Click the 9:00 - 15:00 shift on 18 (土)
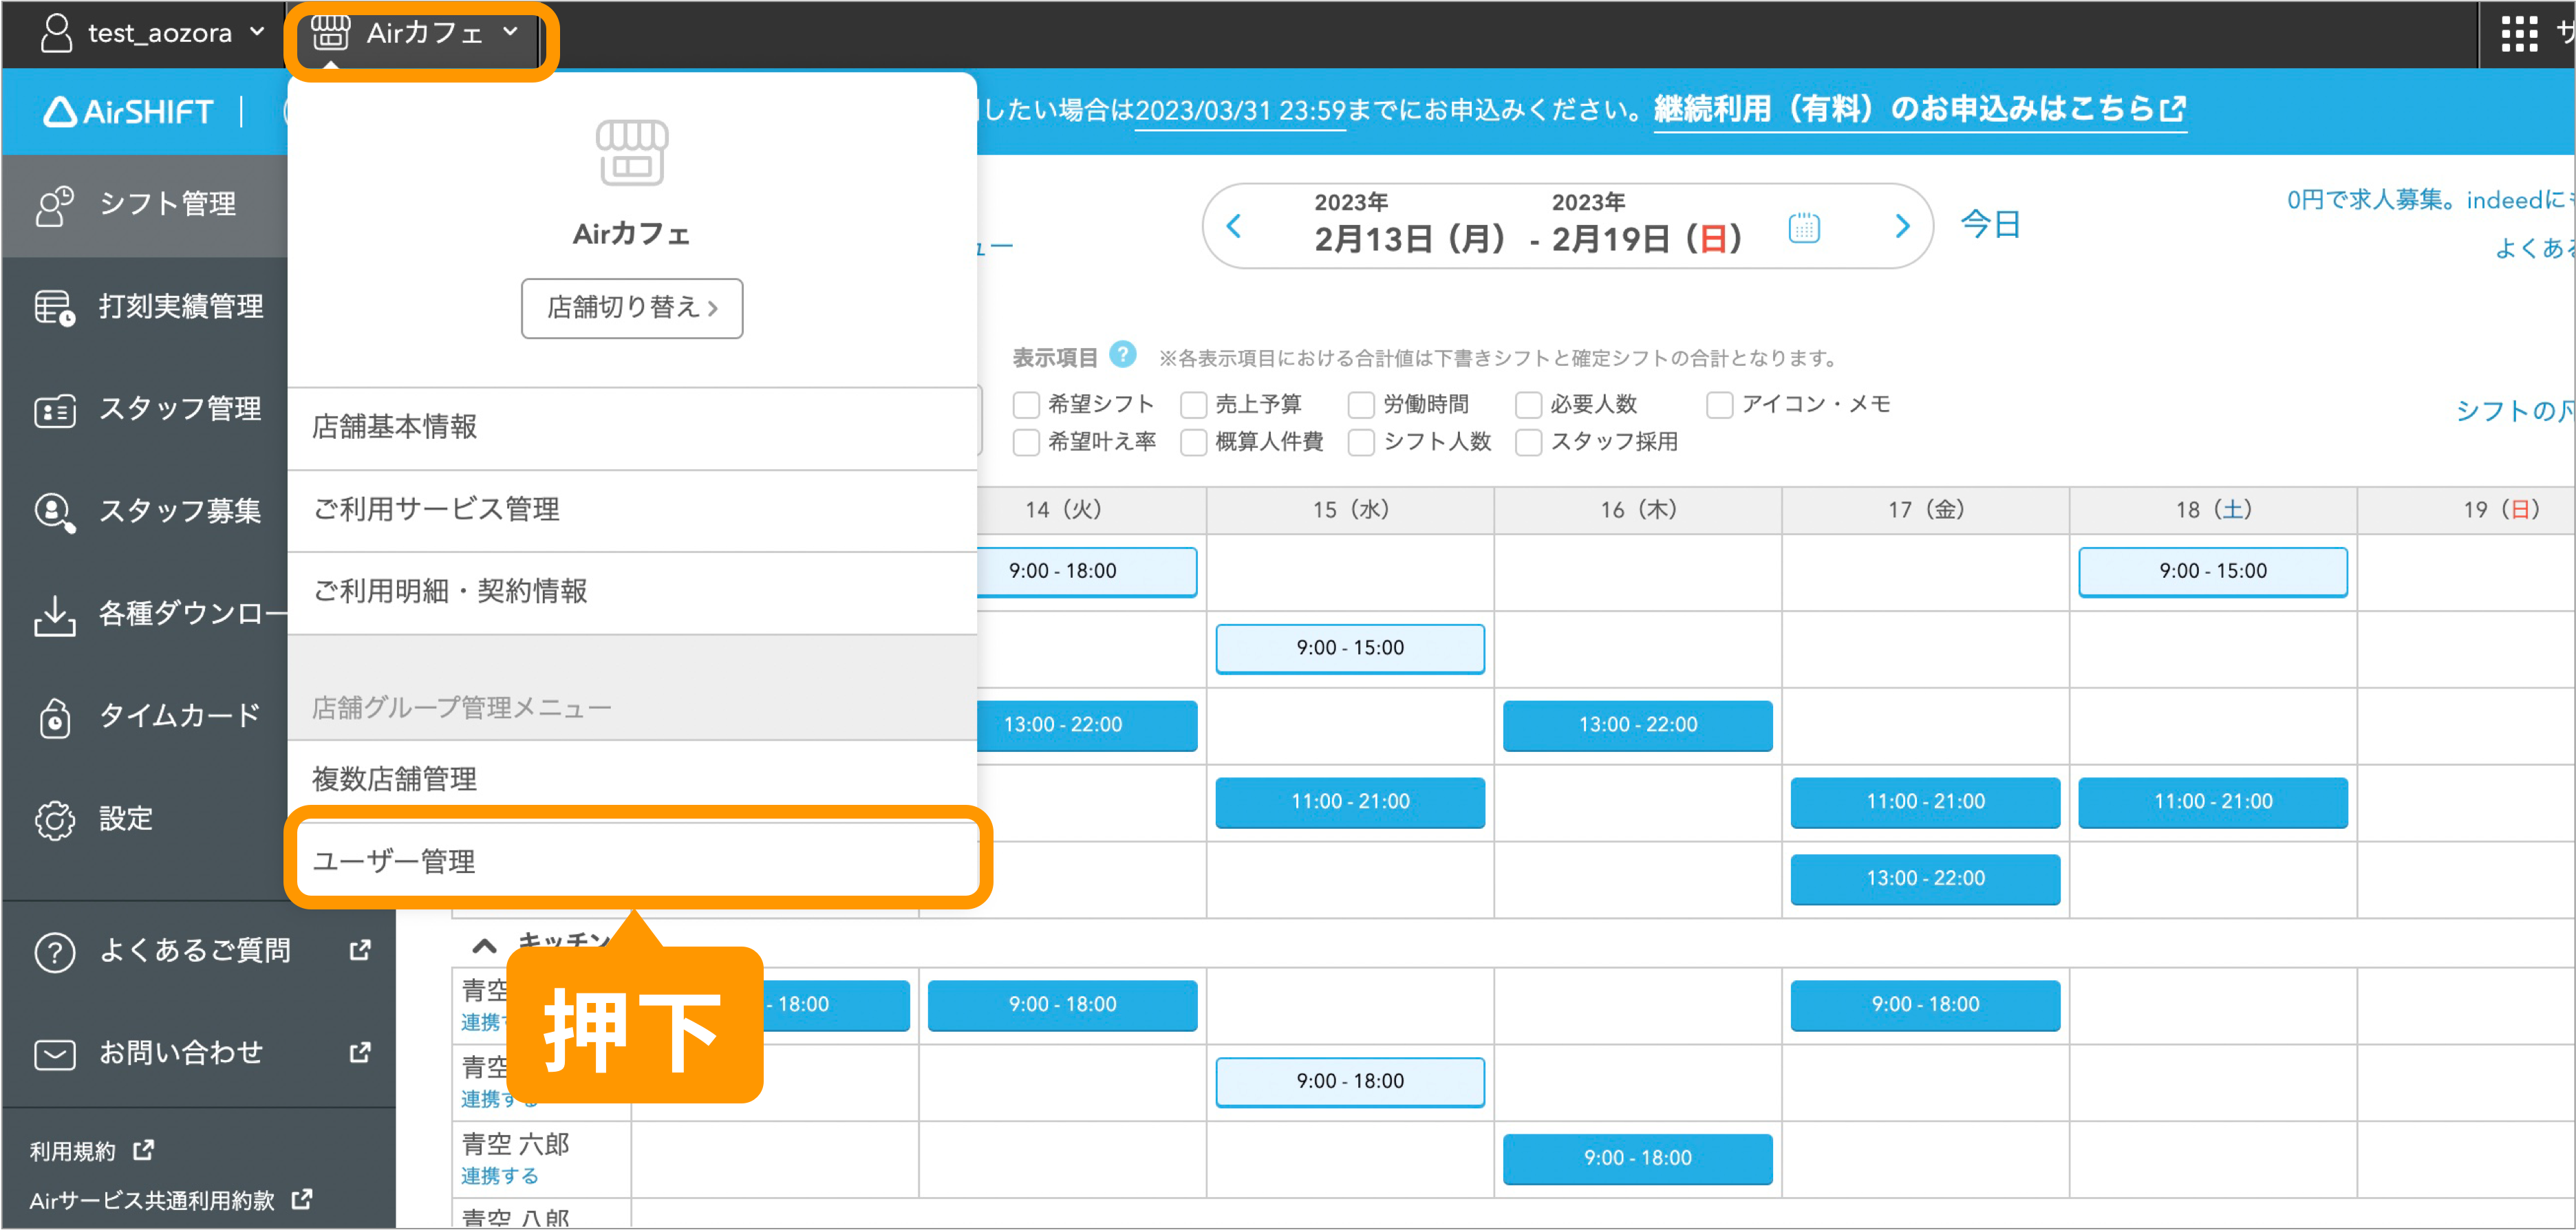Screen dimensions: 2576x1230 pyautogui.click(x=2212, y=571)
